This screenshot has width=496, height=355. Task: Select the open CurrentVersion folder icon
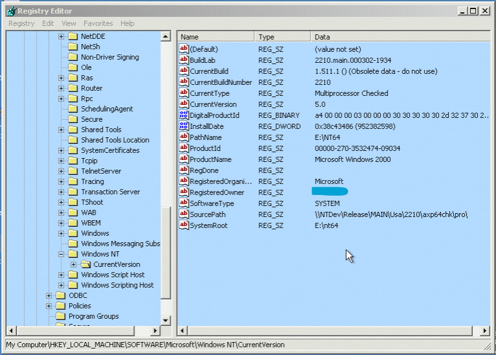pyautogui.click(x=85, y=264)
